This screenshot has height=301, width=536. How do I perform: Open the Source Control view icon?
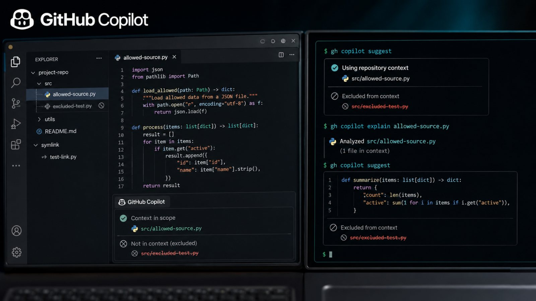pos(16,103)
